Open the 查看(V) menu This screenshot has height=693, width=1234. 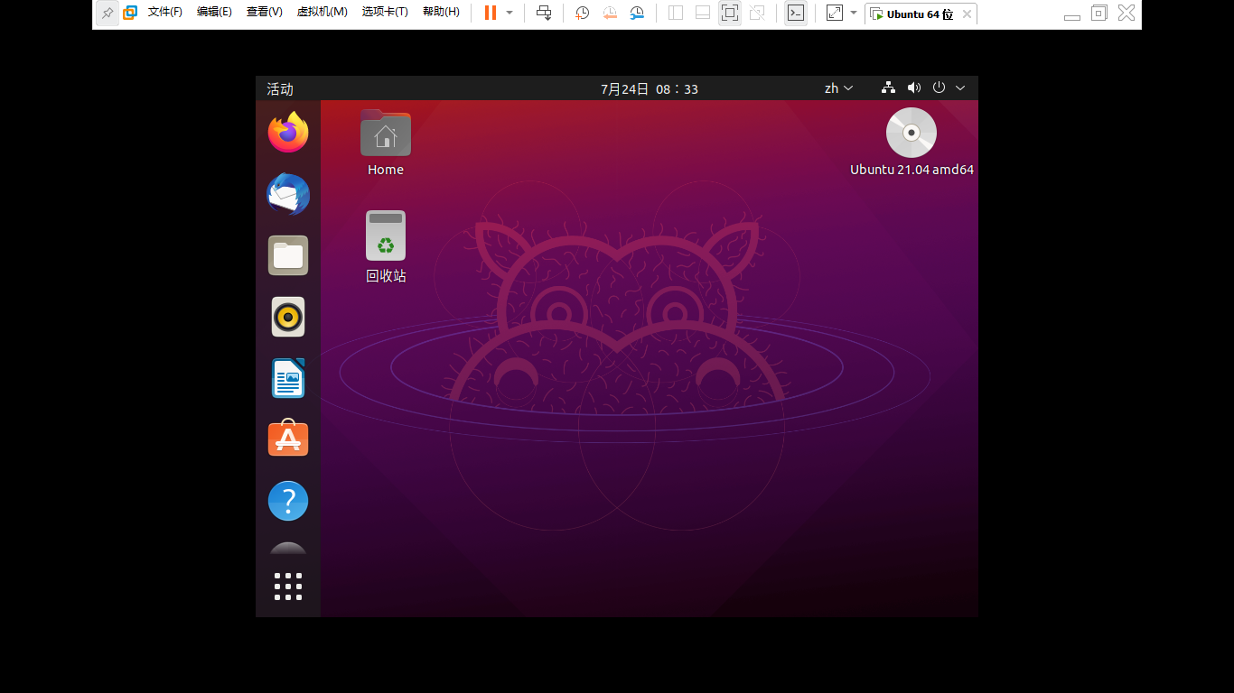[x=265, y=13]
